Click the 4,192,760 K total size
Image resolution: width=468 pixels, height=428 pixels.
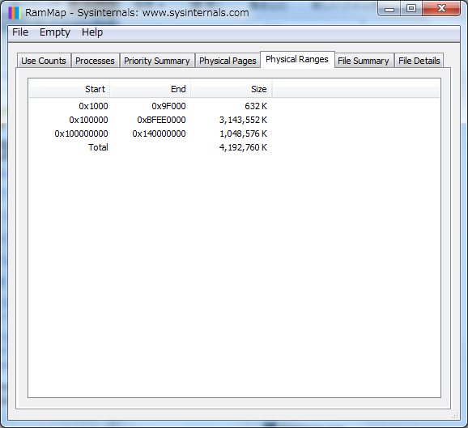(243, 147)
